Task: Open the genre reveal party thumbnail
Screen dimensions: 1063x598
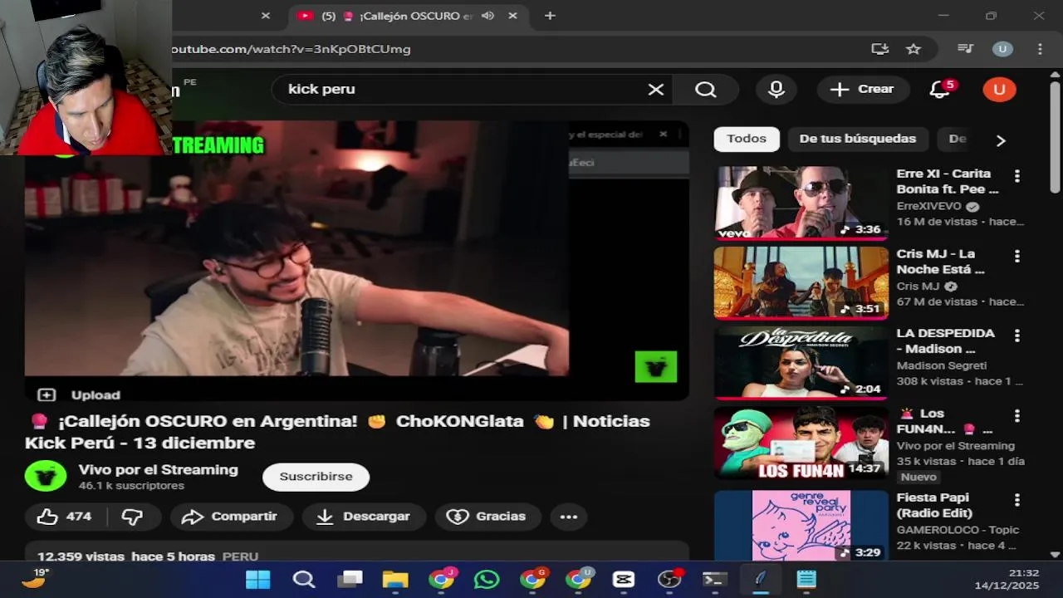Action: (x=801, y=525)
